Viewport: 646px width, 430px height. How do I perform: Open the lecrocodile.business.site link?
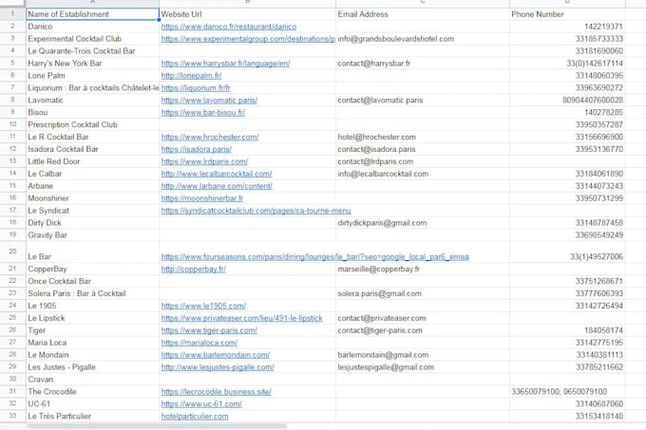tap(217, 392)
